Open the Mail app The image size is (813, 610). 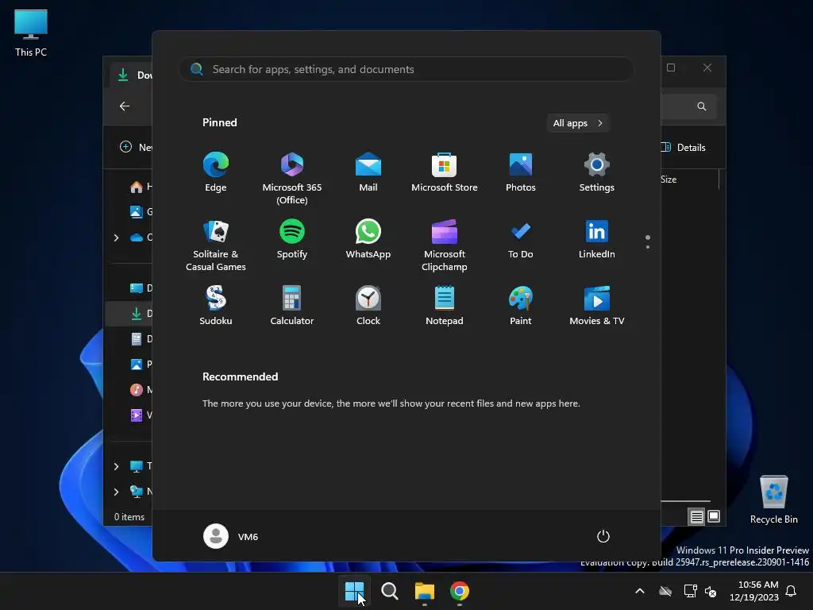click(368, 172)
